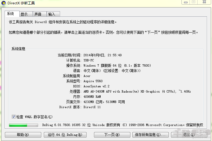Toggle the 检查 WHQL 数字签名 checkbox

(x=14, y=117)
